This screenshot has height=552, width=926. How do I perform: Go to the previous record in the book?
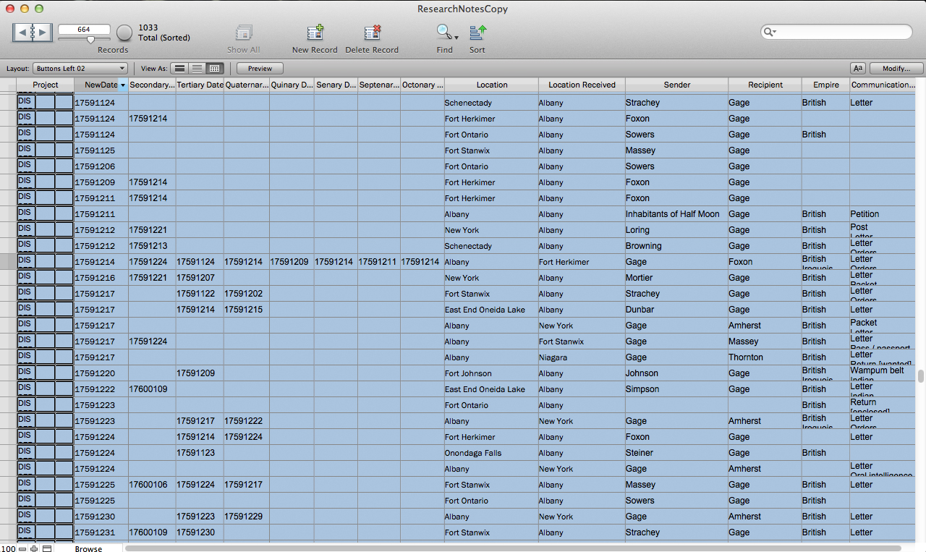22,33
